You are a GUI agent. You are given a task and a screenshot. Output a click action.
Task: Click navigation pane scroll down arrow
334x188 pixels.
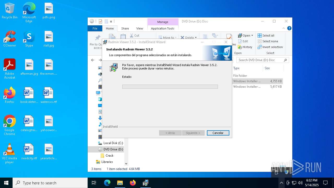coord(126,164)
